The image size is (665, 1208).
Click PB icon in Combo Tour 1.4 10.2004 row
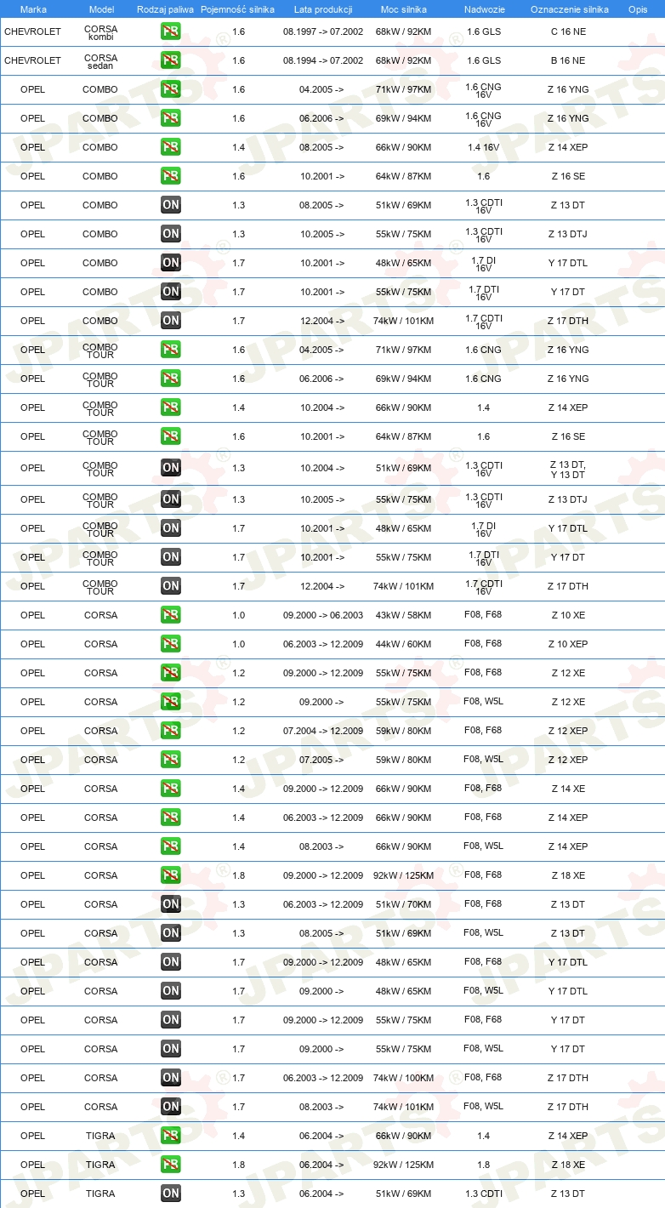(x=170, y=407)
